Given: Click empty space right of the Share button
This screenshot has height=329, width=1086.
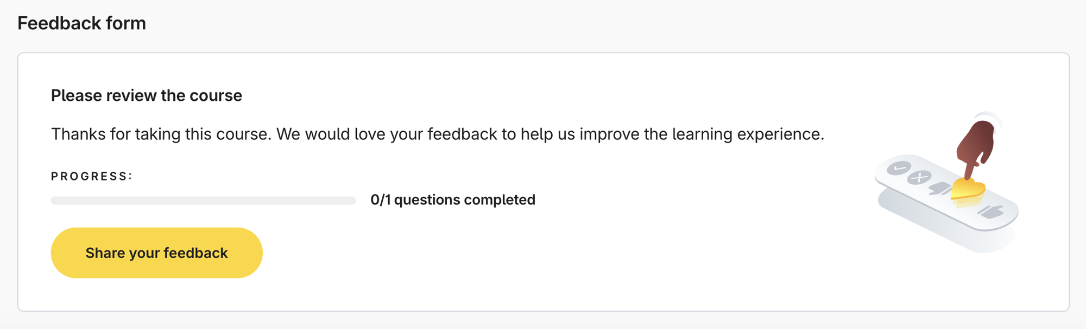Looking at the screenshot, I should (x=489, y=253).
